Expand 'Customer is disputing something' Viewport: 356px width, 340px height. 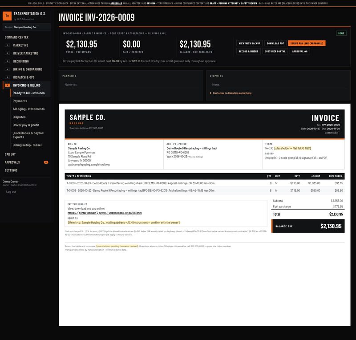pyautogui.click(x=231, y=93)
